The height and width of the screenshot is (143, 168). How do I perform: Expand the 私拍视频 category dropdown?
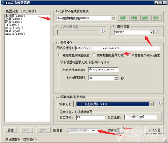click(151, 104)
